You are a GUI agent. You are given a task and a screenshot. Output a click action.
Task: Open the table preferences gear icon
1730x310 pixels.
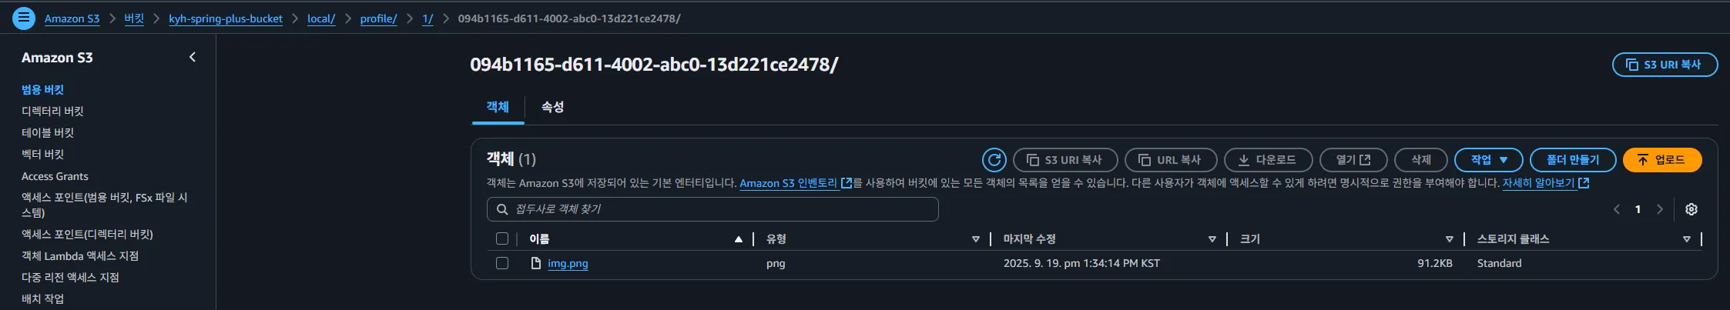(x=1691, y=209)
